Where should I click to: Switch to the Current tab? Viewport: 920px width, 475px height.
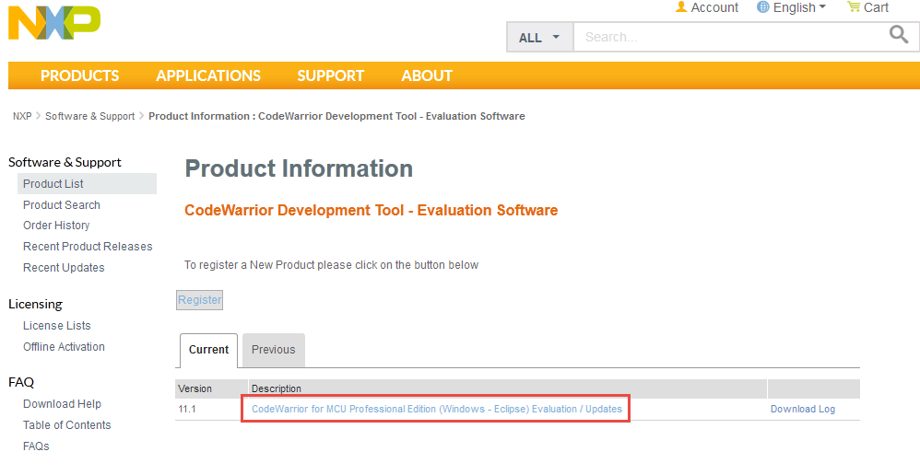(x=208, y=350)
